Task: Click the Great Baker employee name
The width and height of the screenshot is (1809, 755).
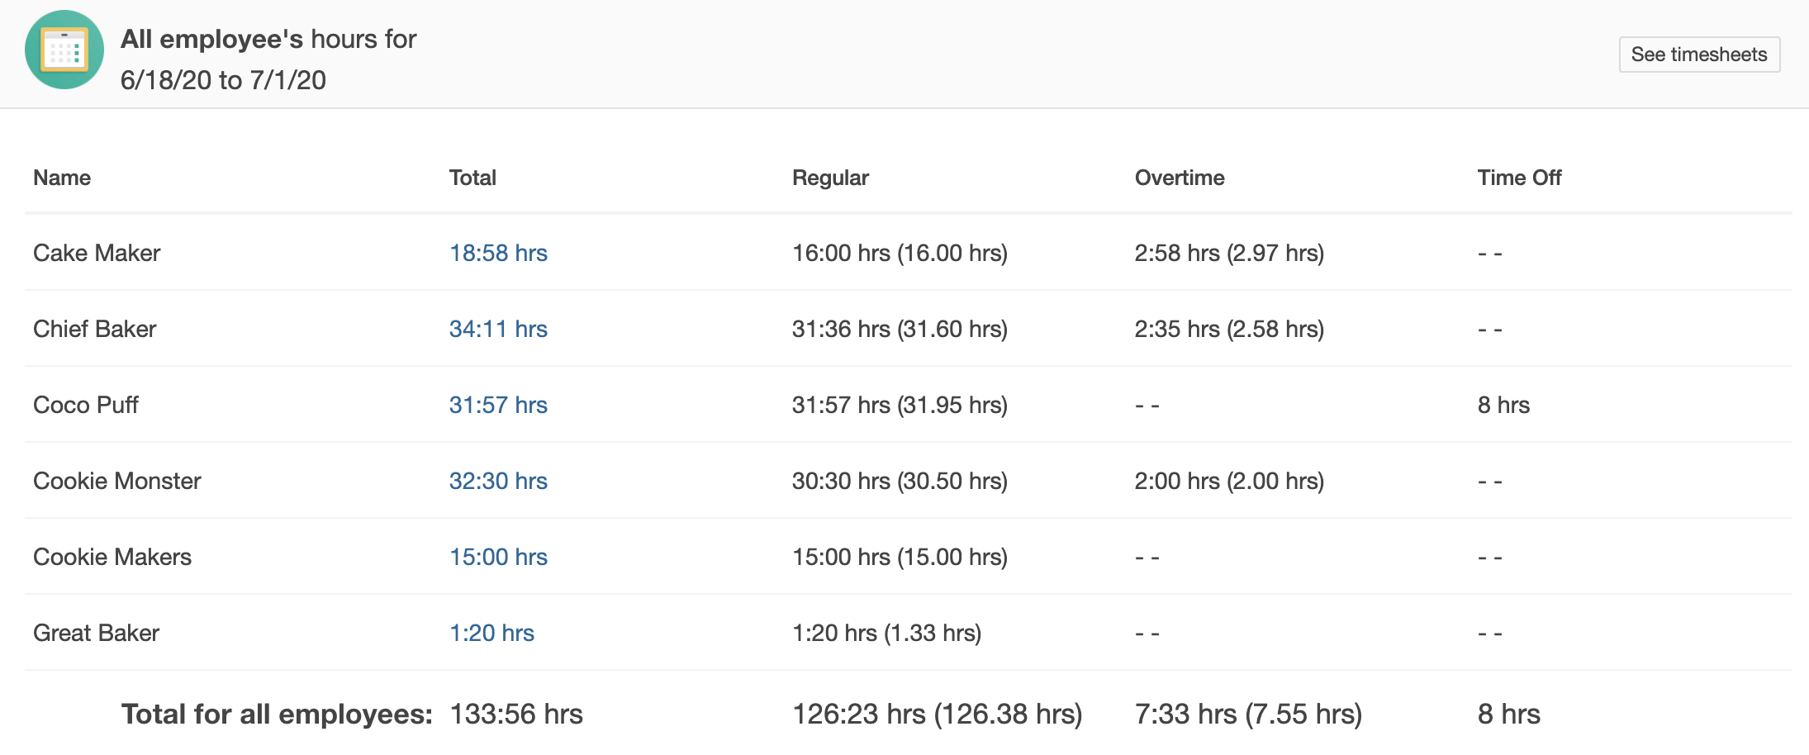Action: [97, 633]
